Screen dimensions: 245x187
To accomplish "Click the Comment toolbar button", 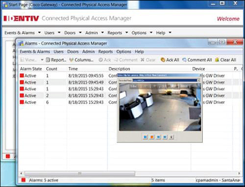I will (126, 60).
